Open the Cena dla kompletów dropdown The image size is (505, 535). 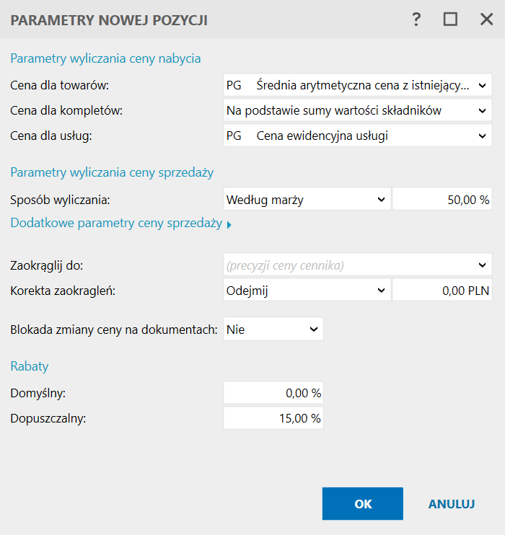[357, 110]
